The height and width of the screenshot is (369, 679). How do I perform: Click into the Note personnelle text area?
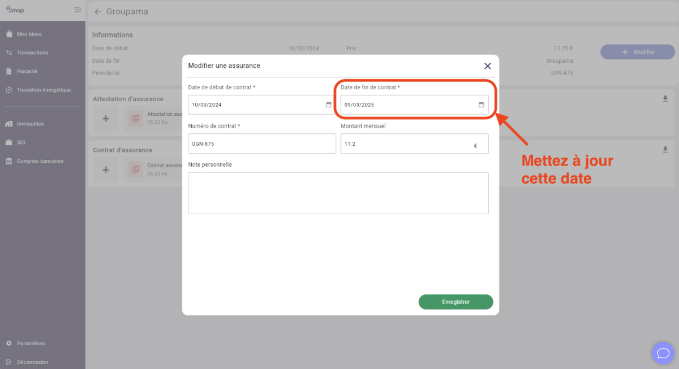[338, 193]
